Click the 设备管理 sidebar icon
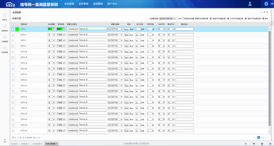Image resolution: width=274 pixels, height=146 pixels. coord(5,37)
